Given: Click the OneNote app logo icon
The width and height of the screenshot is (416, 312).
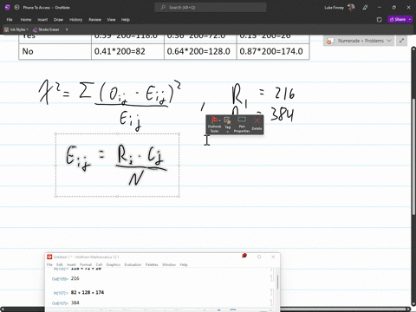Looking at the screenshot, I should (8, 8).
